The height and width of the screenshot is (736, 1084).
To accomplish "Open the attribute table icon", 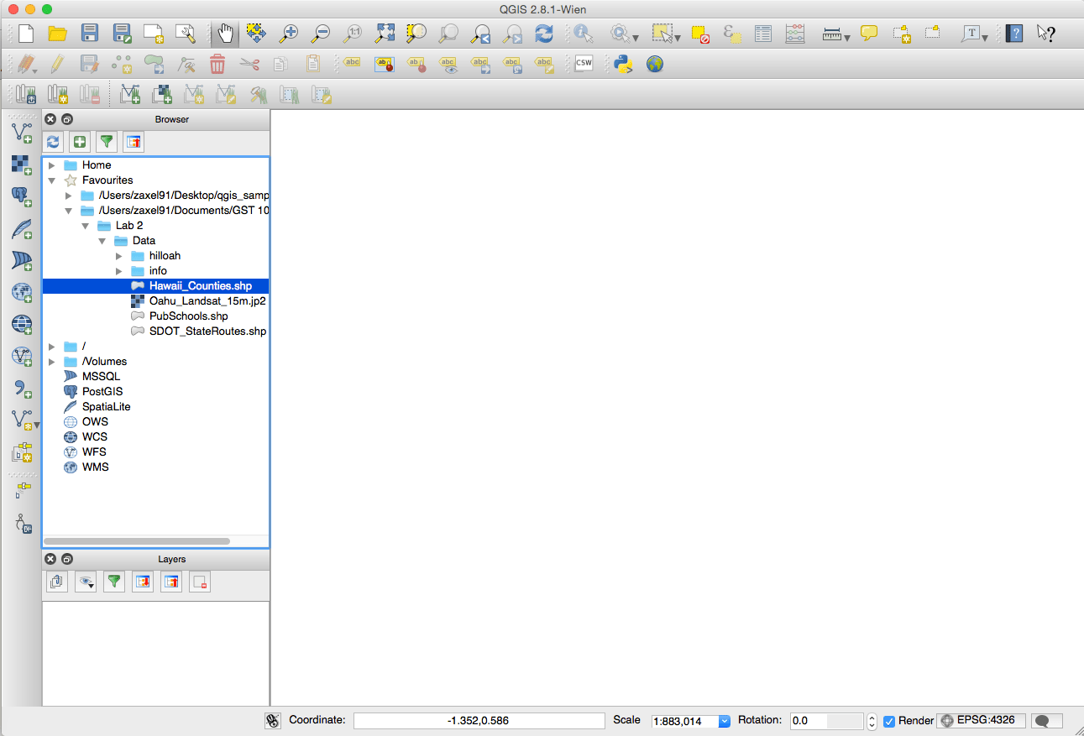I will coord(762,34).
